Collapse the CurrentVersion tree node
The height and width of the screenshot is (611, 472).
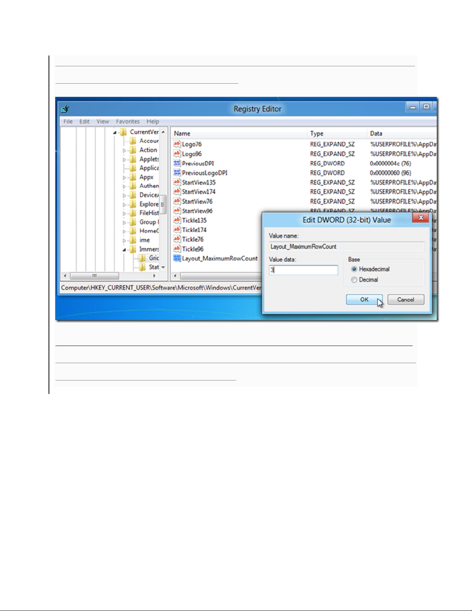[x=115, y=133]
